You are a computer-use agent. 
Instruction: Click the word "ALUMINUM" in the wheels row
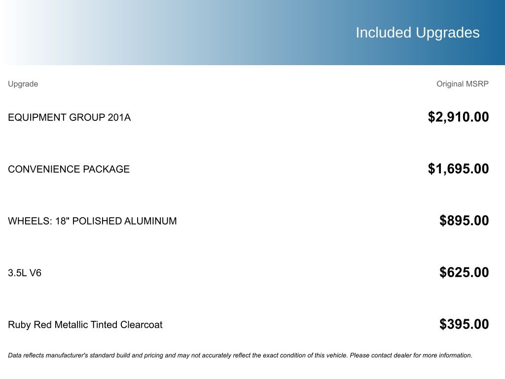tap(150, 221)
